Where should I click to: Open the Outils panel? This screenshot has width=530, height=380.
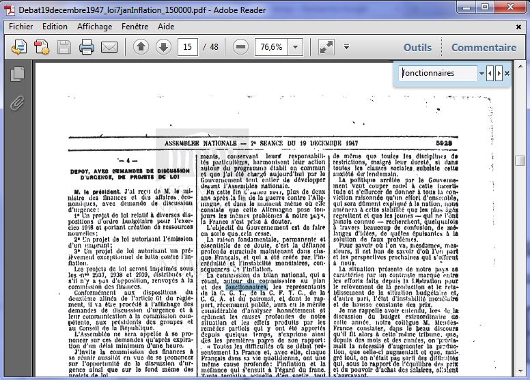(x=417, y=47)
